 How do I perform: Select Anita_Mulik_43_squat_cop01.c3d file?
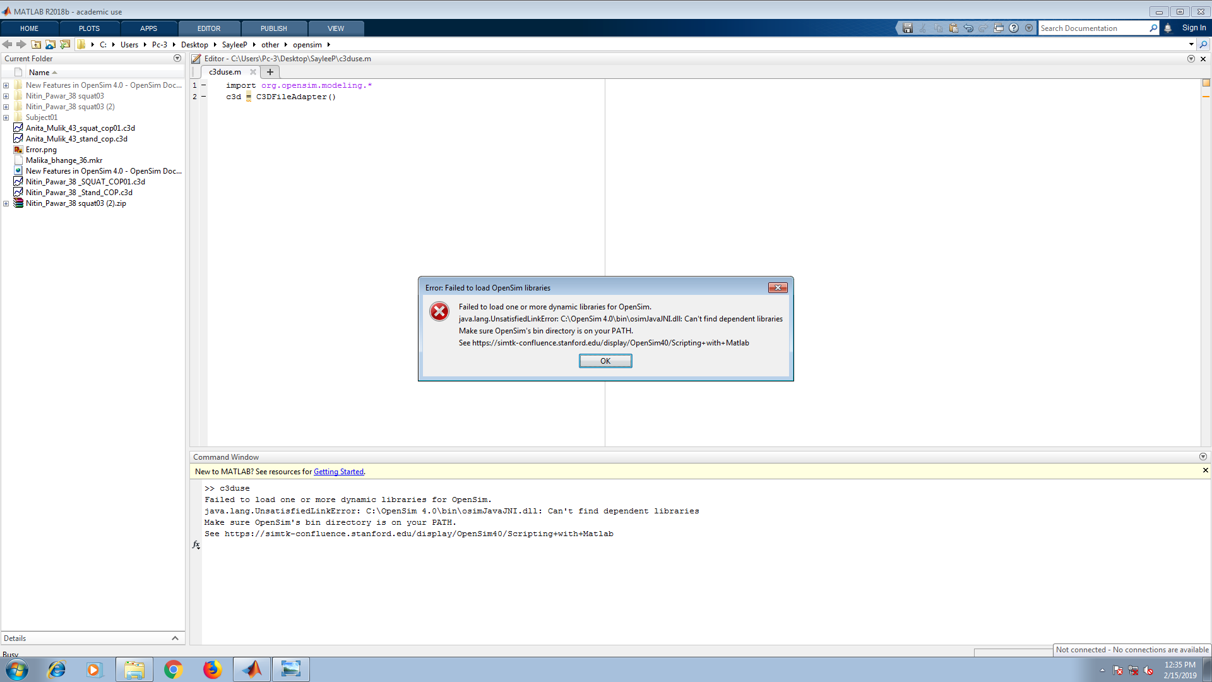click(80, 128)
